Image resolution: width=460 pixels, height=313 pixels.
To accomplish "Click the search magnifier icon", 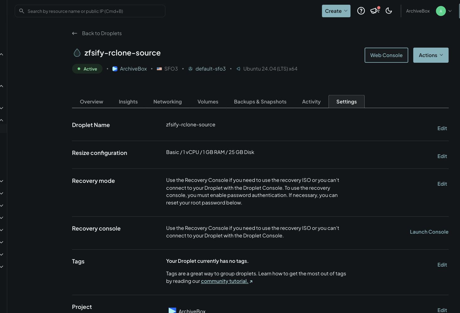I will [x=22, y=11].
